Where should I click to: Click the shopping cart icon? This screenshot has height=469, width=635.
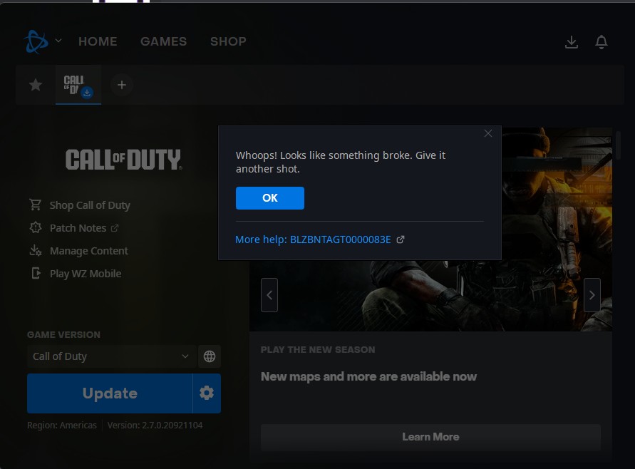click(x=35, y=205)
